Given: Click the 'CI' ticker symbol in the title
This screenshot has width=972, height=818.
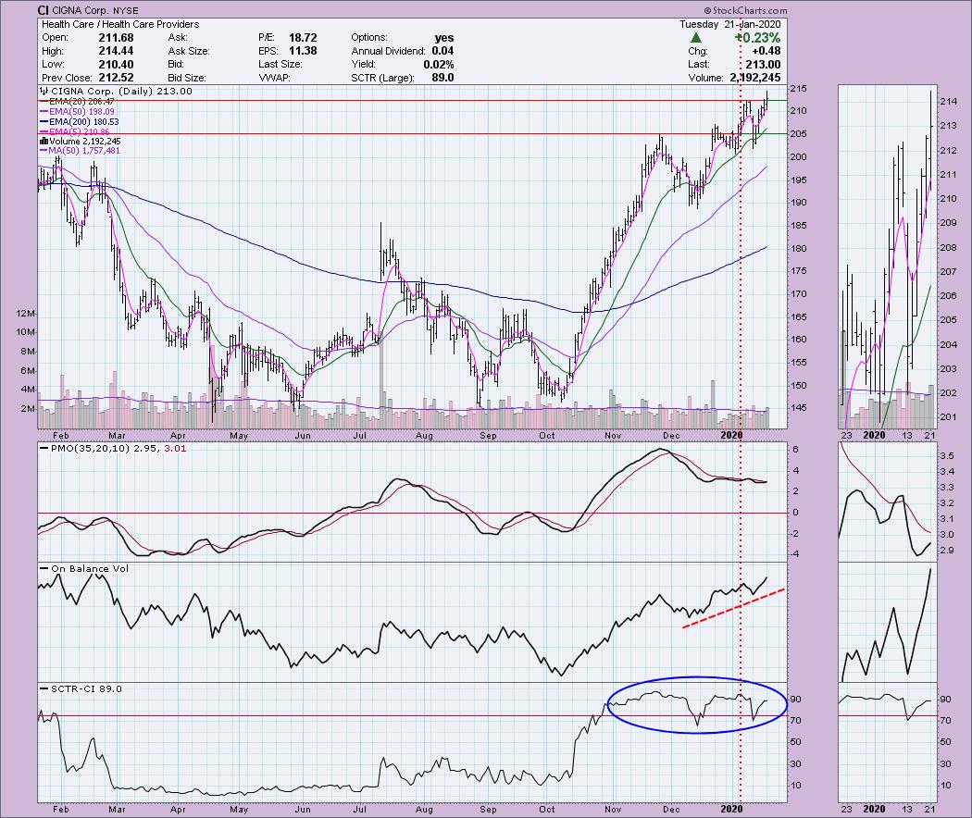Looking at the screenshot, I should click(x=44, y=10).
